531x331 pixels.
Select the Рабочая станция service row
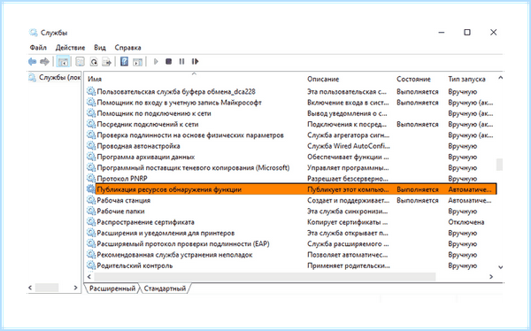pos(291,201)
